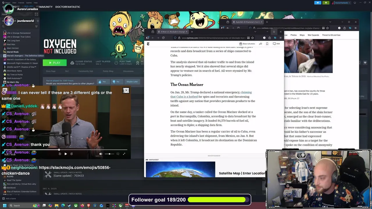Reload the Cuba blockade article page

point(163,38)
